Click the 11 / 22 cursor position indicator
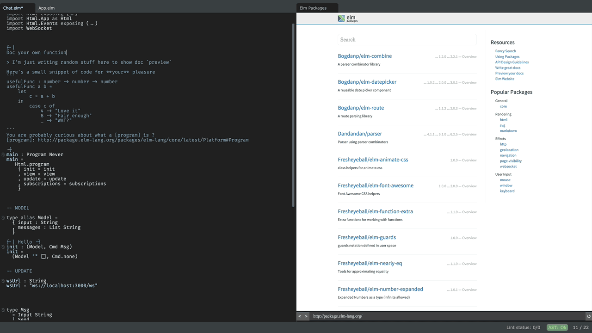Viewport: 592px width, 333px height. click(581, 327)
